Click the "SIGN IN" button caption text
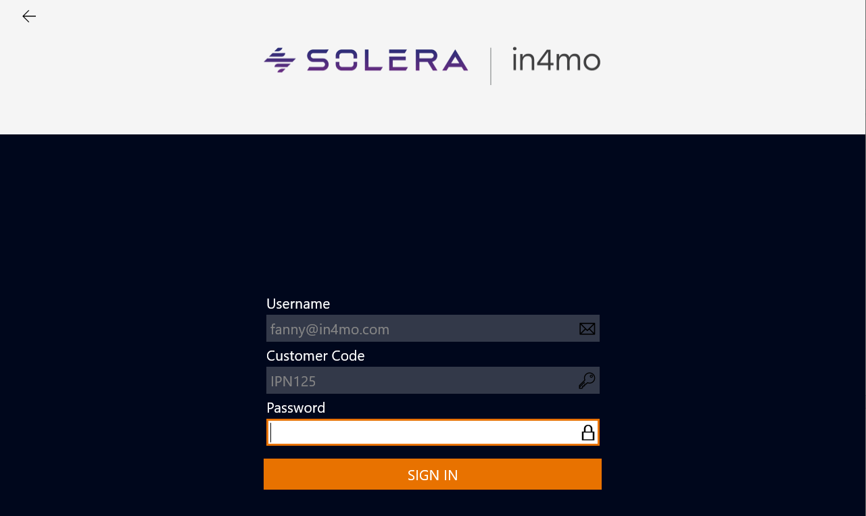866x516 pixels. pyautogui.click(x=433, y=475)
